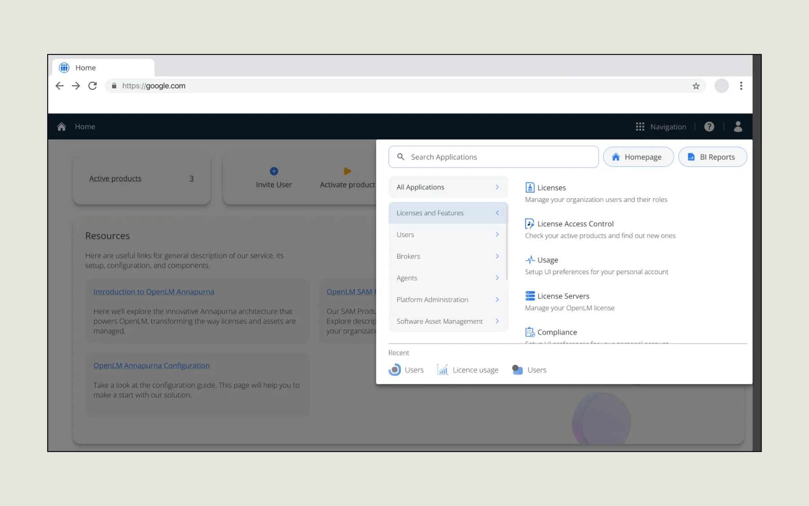Click in the Search Applications field
809x506 pixels.
(x=493, y=157)
